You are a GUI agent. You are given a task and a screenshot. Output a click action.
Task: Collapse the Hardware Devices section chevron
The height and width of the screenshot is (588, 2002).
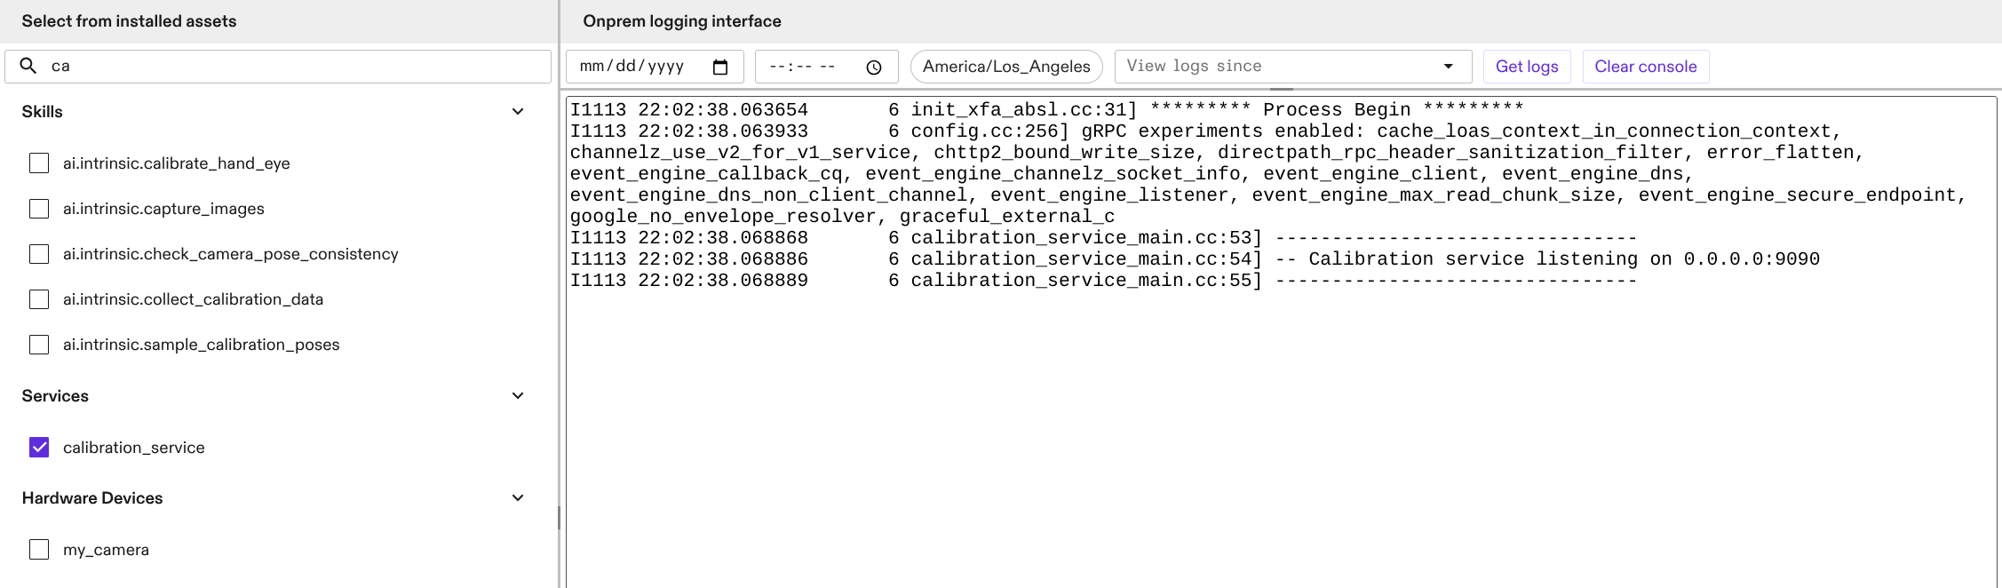point(518,498)
